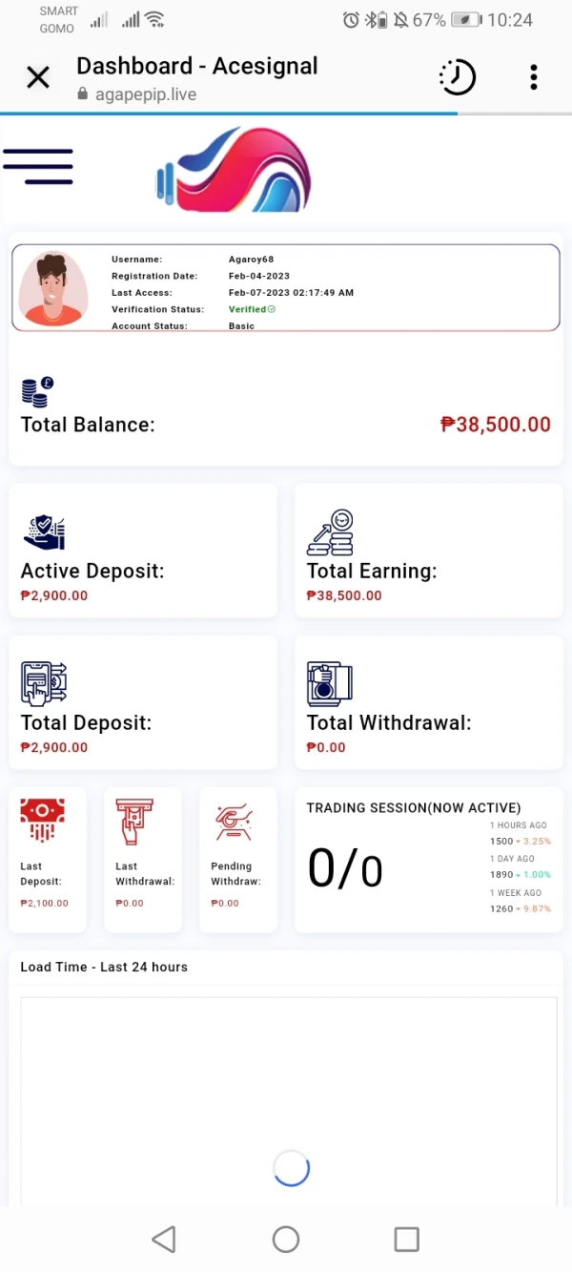Open the hamburger navigation menu
Screen dimensions: 572x1272
point(38,167)
